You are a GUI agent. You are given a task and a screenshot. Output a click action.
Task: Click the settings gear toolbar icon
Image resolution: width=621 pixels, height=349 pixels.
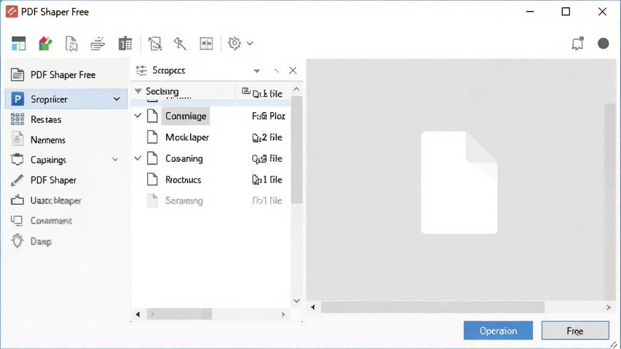[234, 43]
